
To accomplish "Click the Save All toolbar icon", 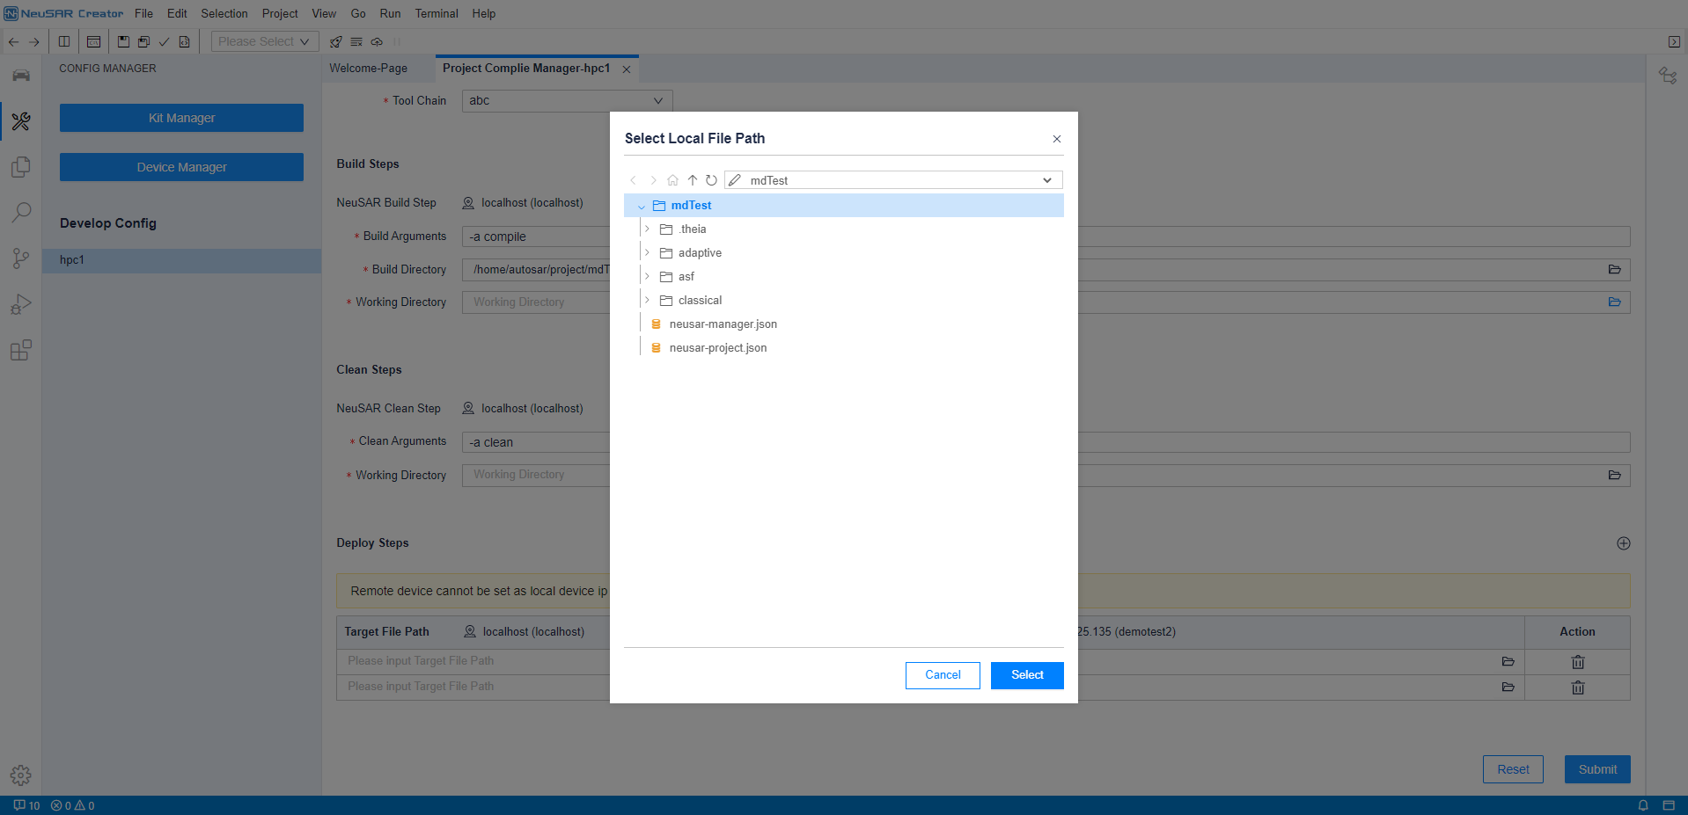I will (x=143, y=41).
